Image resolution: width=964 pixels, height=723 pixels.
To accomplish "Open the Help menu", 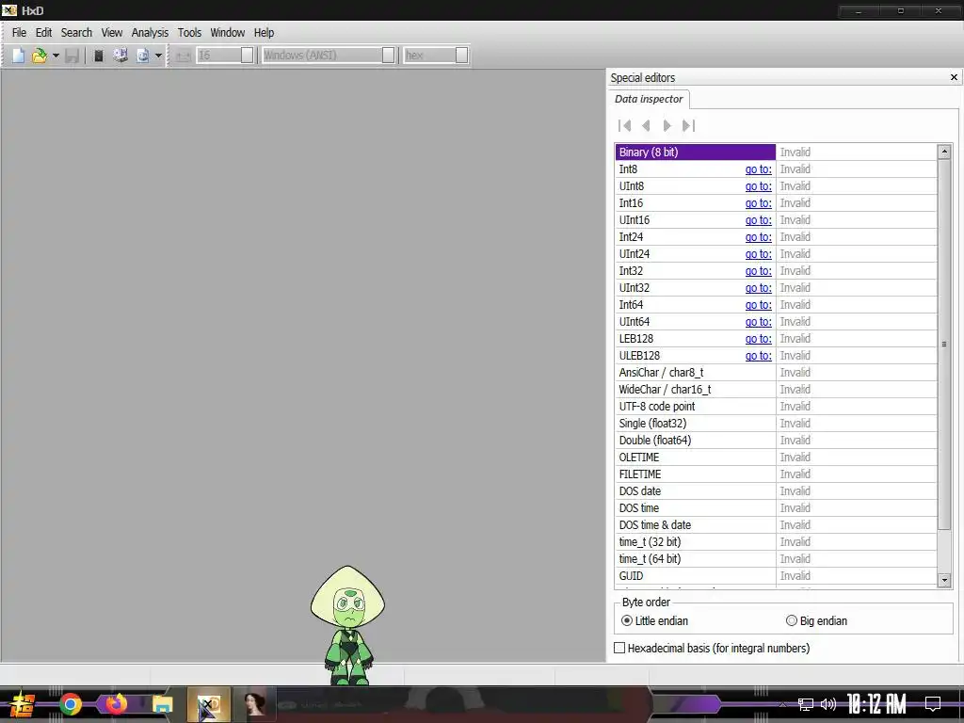I will coord(264,33).
